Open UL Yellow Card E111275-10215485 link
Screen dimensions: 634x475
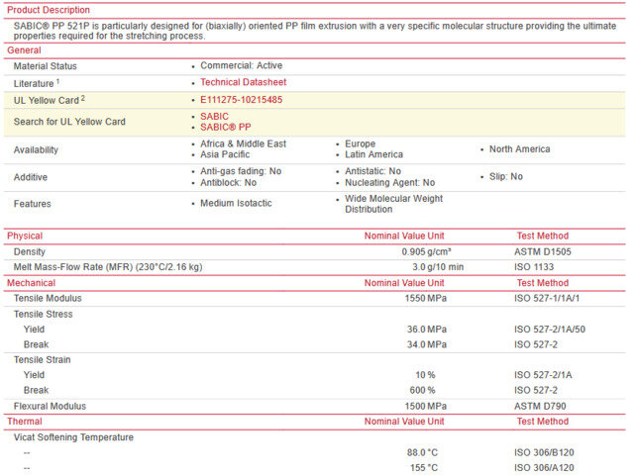tap(242, 100)
